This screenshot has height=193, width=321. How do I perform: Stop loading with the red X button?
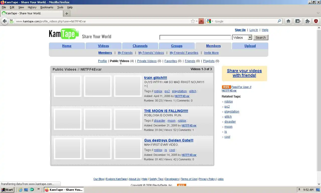(x=201, y=21)
